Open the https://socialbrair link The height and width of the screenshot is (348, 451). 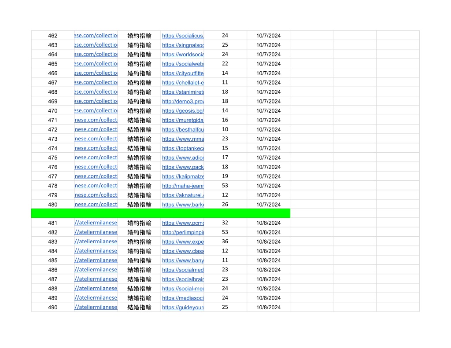tap(183, 279)
